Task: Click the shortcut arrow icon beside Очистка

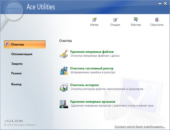Action: point(7,44)
